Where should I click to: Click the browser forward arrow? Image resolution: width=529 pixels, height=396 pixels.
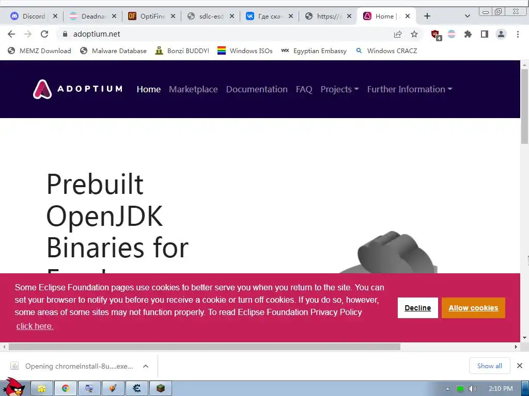[x=28, y=34]
